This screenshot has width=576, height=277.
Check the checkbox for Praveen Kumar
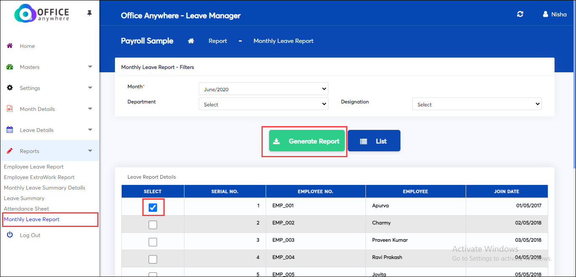tap(153, 242)
